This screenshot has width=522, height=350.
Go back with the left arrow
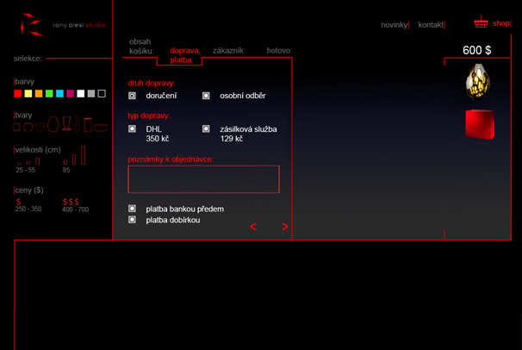tap(252, 227)
